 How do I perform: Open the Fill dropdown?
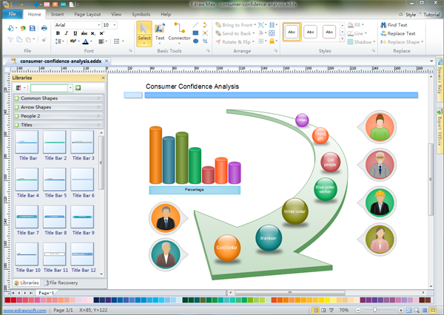tap(356, 25)
